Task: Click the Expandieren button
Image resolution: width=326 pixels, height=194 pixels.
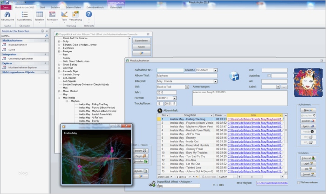Action: pyautogui.click(x=141, y=41)
